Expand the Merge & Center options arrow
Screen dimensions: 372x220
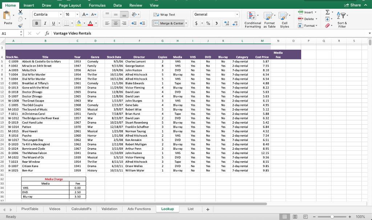click(186, 23)
